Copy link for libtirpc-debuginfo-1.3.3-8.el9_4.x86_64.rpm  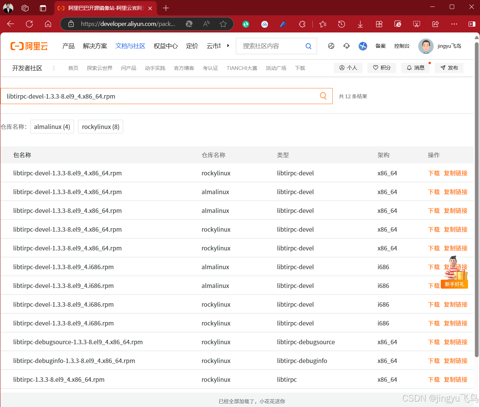[x=456, y=361]
